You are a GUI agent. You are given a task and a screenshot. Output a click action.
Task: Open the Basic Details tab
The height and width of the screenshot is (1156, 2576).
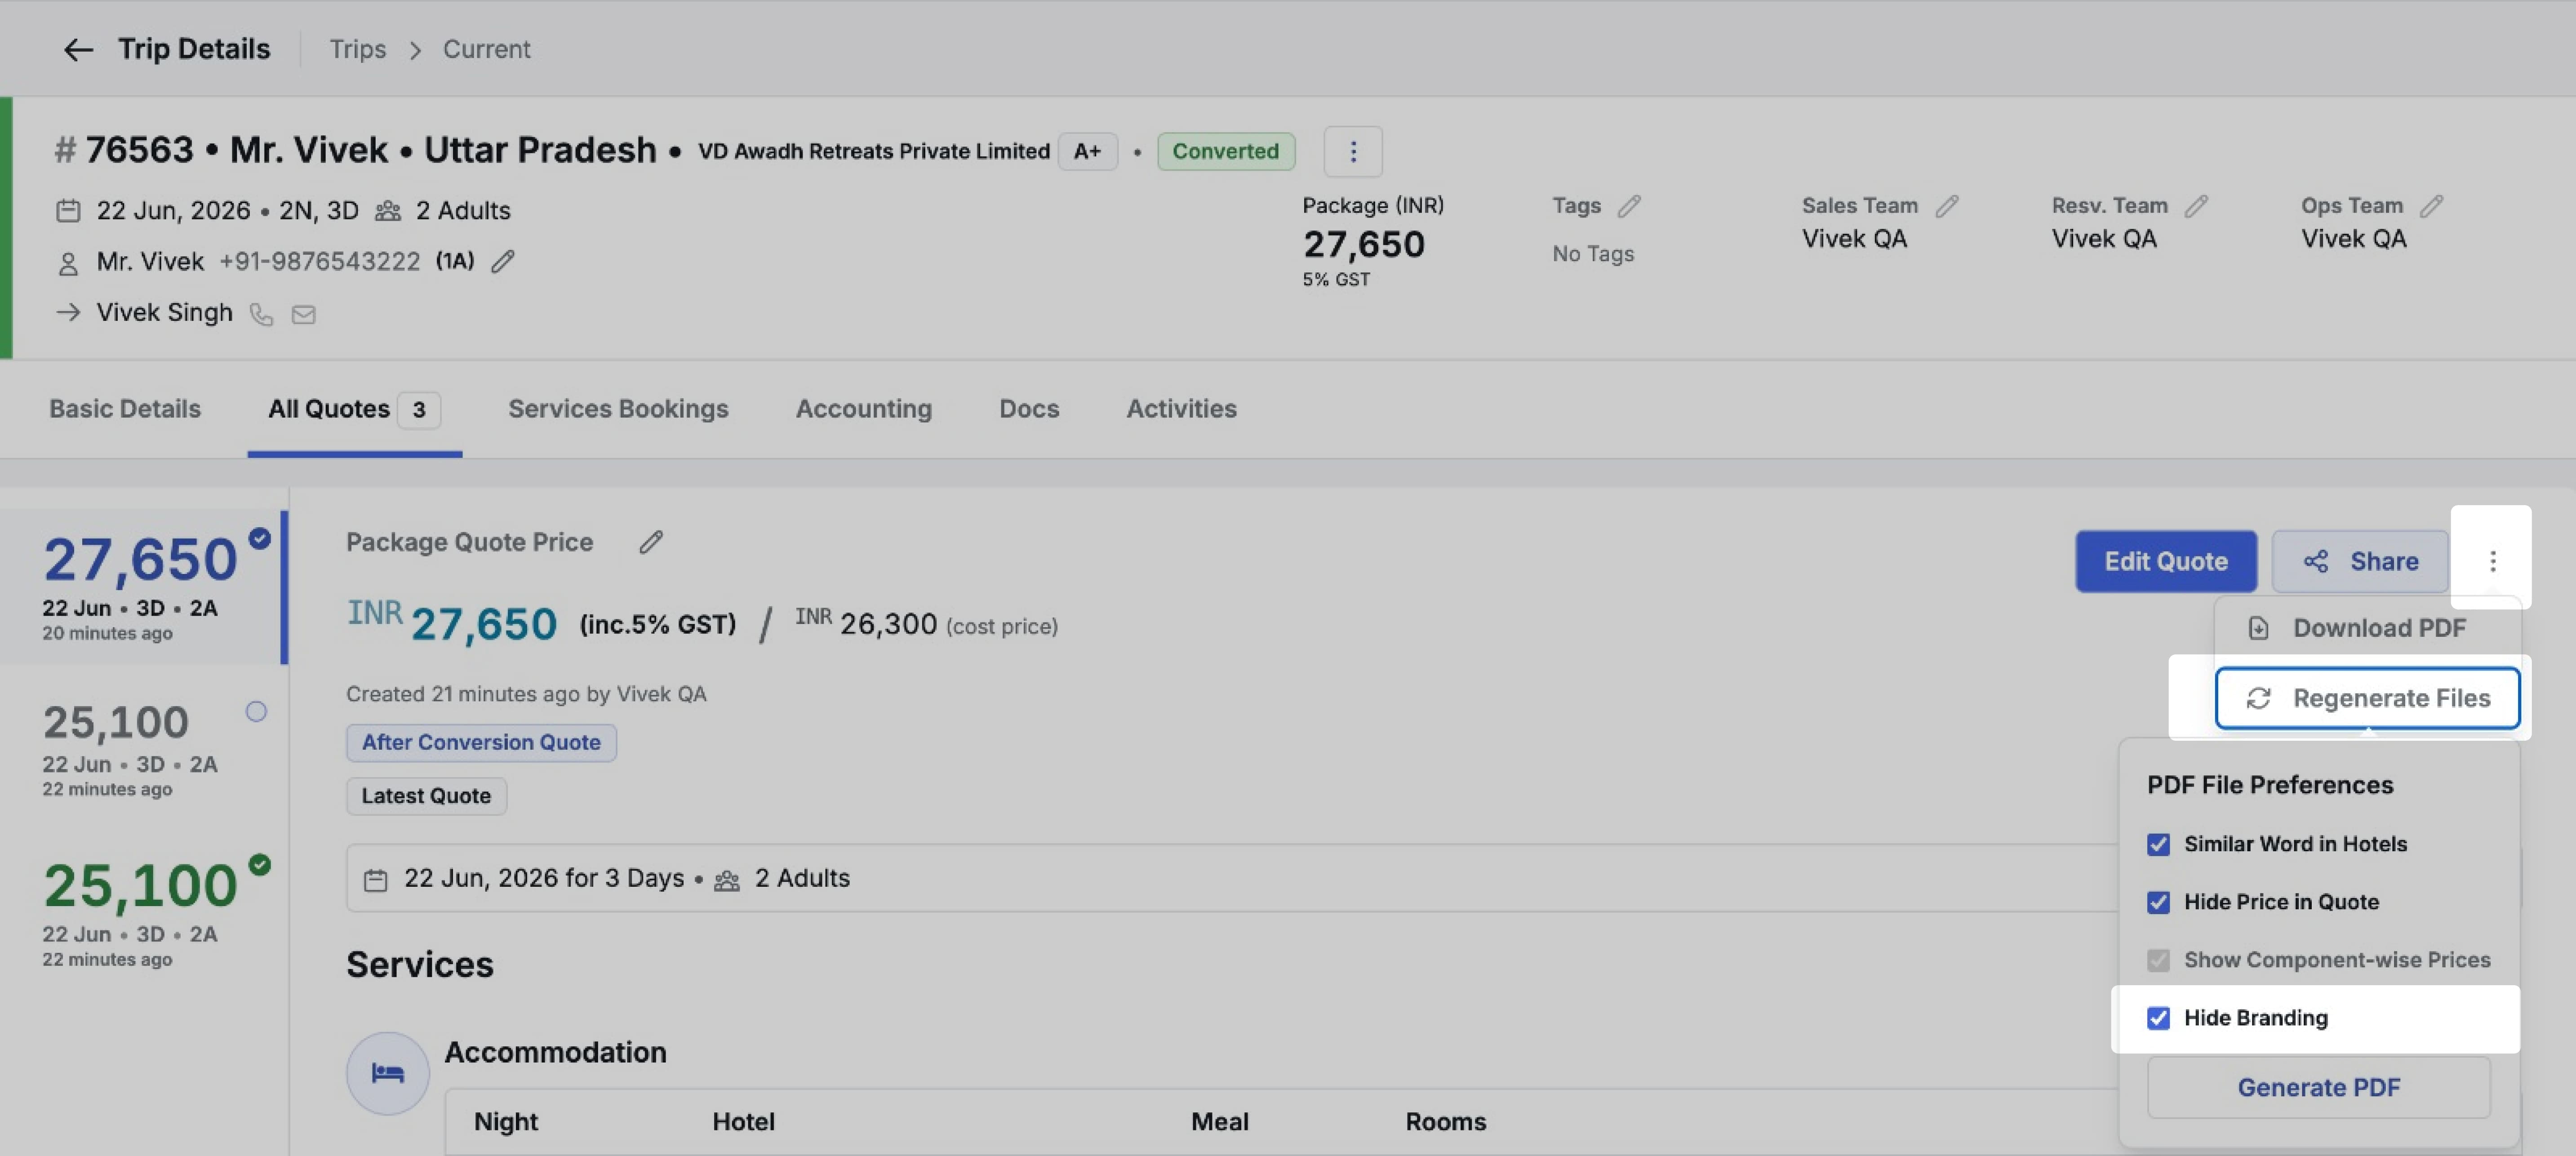point(125,409)
